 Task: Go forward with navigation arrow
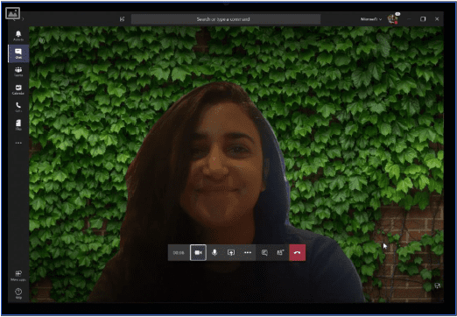(23, 19)
